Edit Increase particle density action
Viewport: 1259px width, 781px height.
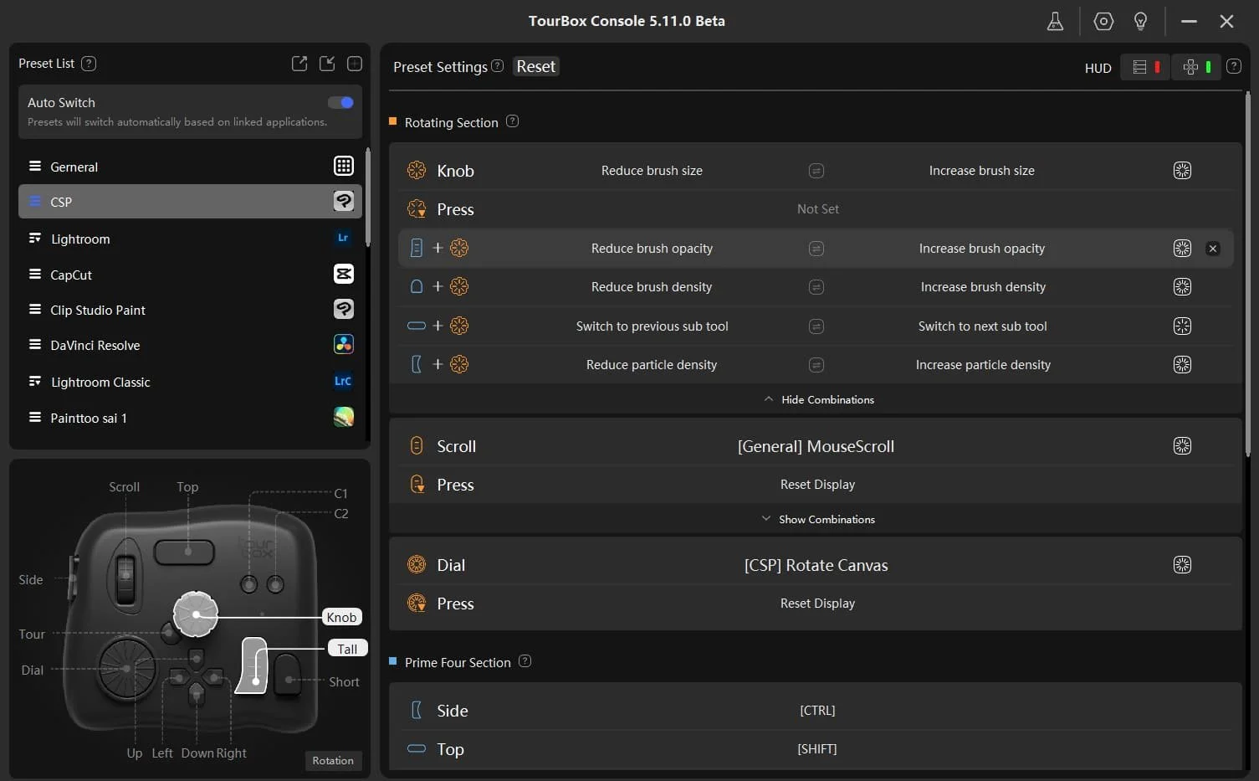[983, 365]
